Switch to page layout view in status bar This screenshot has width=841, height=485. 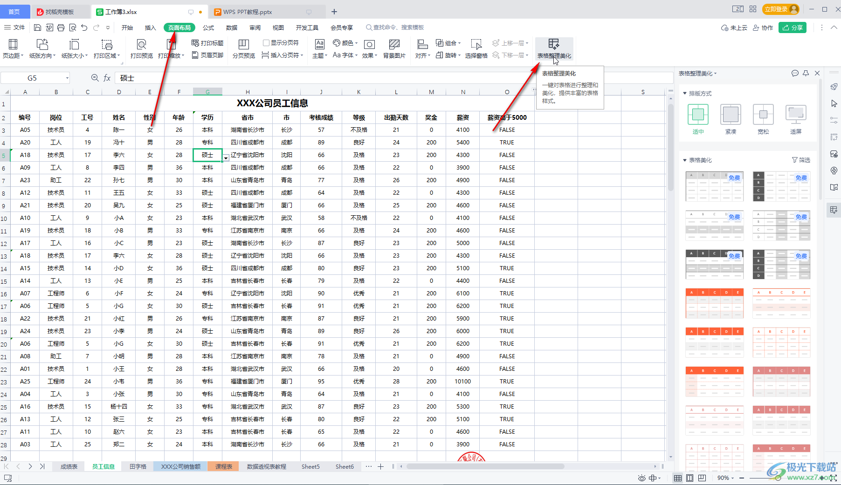click(690, 478)
